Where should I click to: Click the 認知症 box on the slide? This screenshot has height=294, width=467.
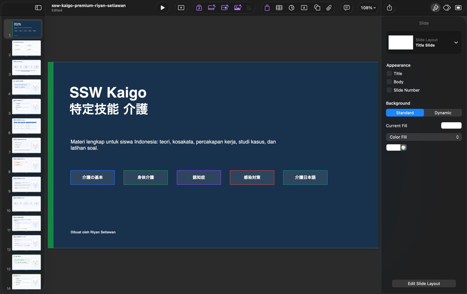tap(199, 177)
